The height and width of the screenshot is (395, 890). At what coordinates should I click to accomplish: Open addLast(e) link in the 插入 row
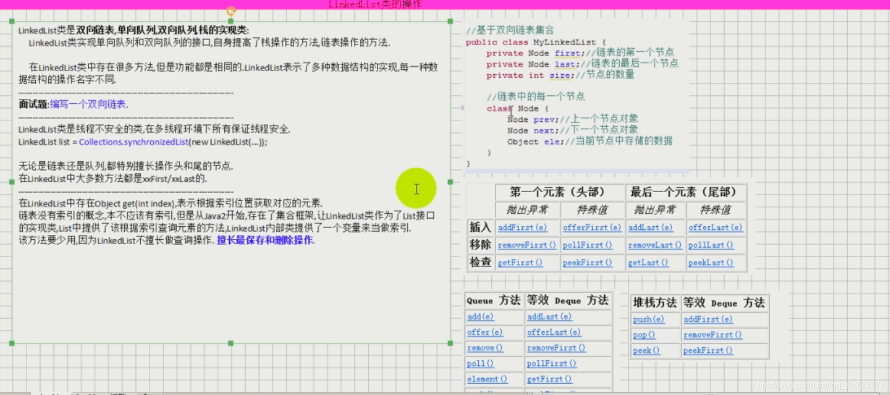point(650,227)
